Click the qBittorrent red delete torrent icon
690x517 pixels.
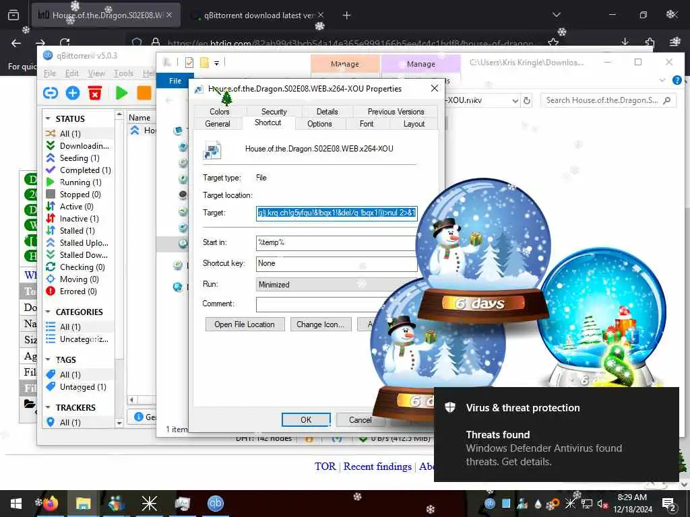point(94,93)
